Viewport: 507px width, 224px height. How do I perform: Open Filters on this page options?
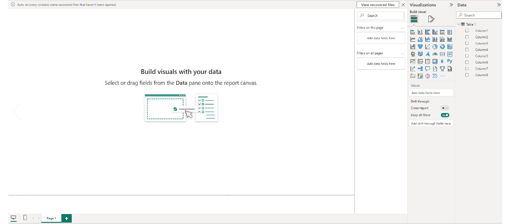[x=403, y=28]
